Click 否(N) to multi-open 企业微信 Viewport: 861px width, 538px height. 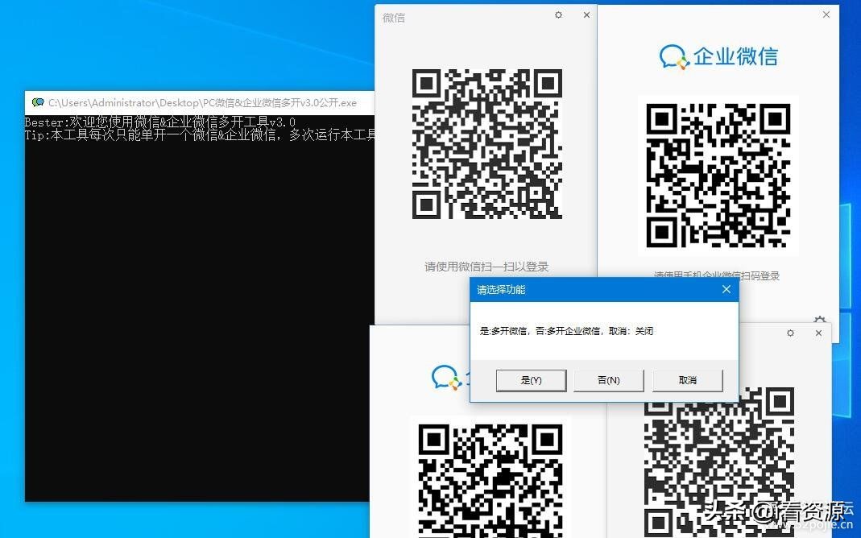coord(608,379)
